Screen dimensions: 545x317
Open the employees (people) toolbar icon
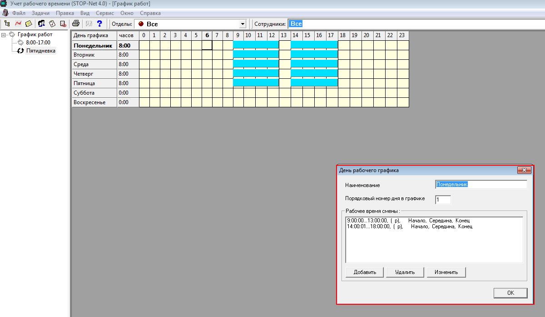(x=42, y=24)
